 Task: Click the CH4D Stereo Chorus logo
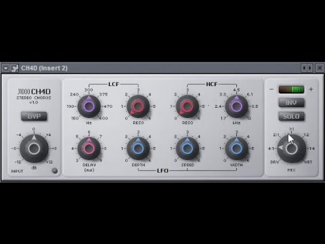(x=34, y=96)
